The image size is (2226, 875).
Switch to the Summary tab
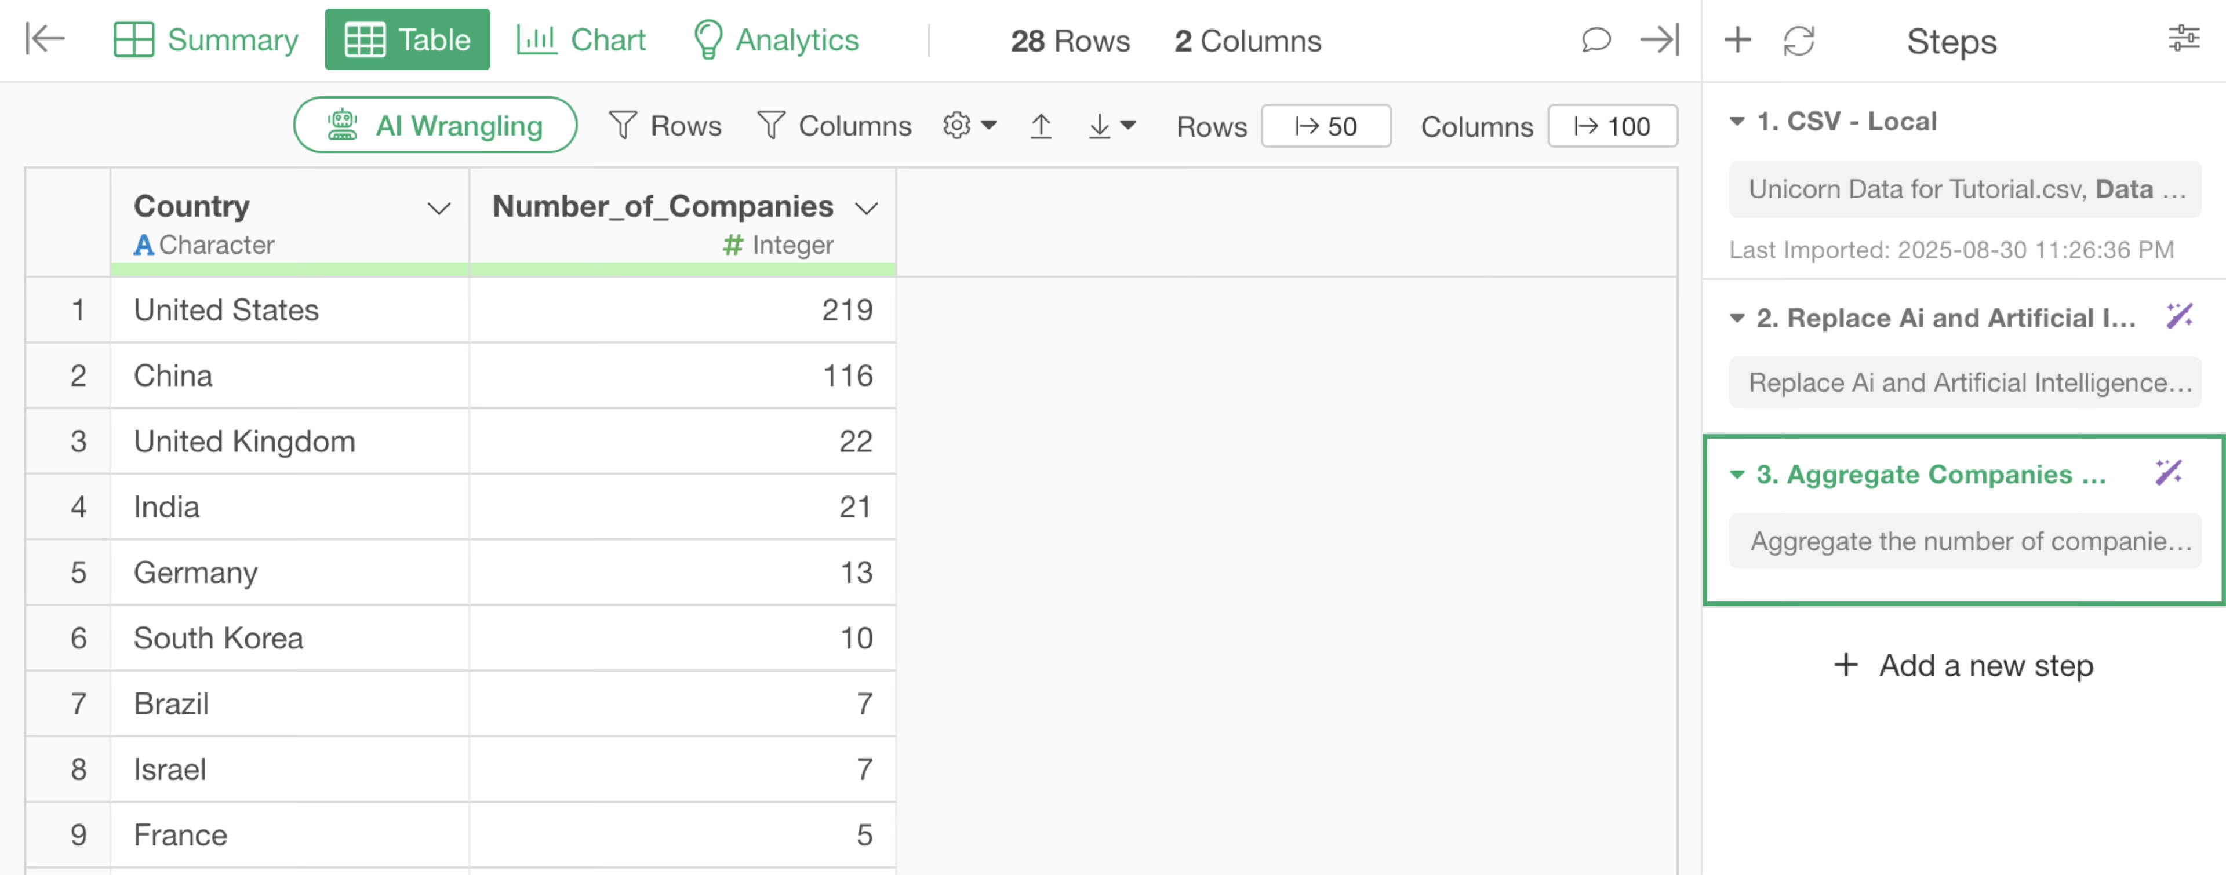coord(206,40)
